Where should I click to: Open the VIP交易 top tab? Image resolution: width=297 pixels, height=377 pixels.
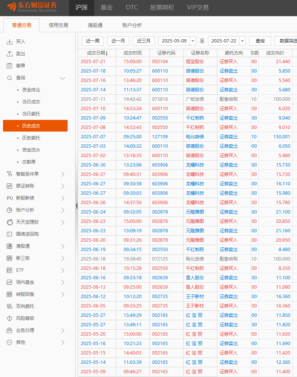[x=197, y=8]
